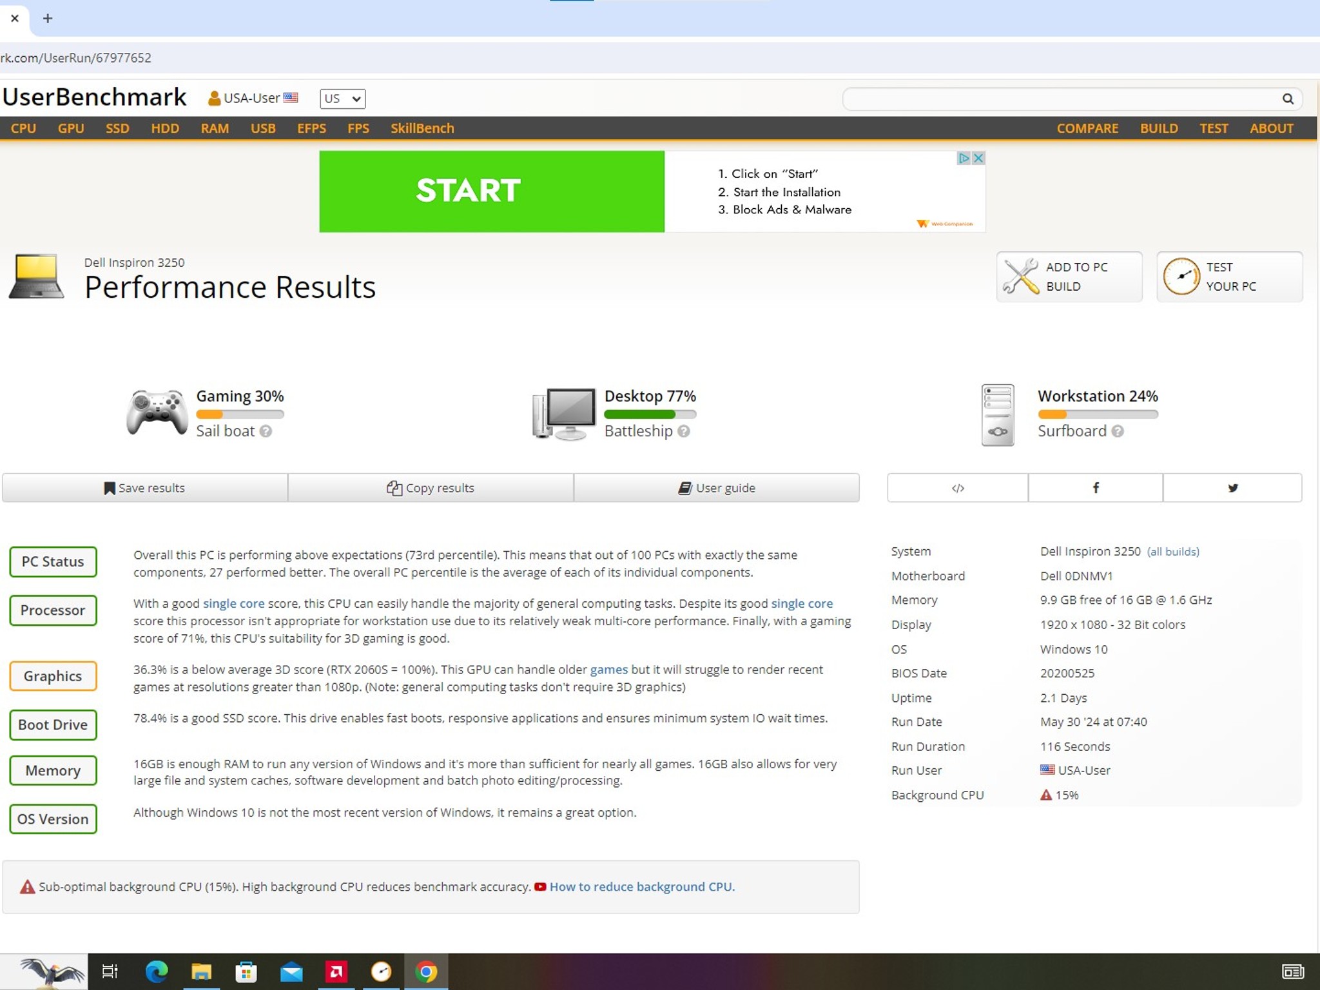Open notification panel in taskbar
Viewport: 1320px width, 990px height.
tap(1293, 971)
